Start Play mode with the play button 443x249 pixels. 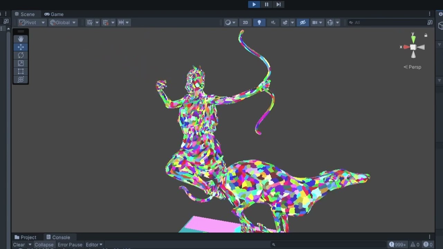[254, 4]
